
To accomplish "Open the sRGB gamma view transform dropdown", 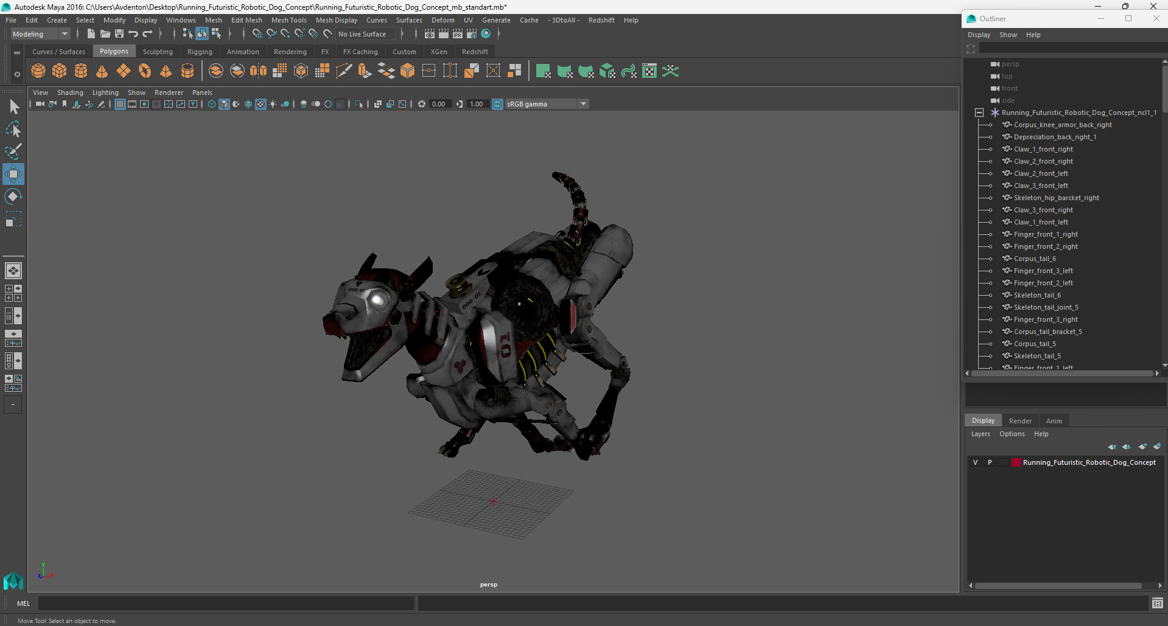I will coord(547,104).
